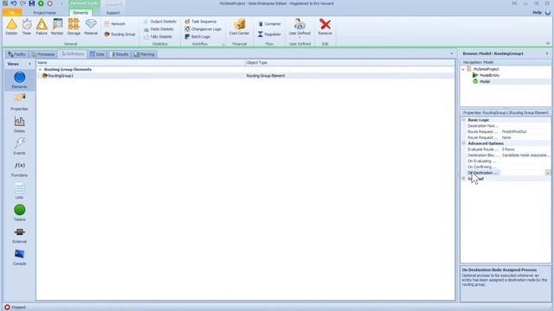
Task: Open the Processes window tab
Action: [43, 54]
